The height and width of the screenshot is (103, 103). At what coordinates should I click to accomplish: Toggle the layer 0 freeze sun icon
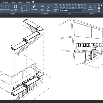62,11
